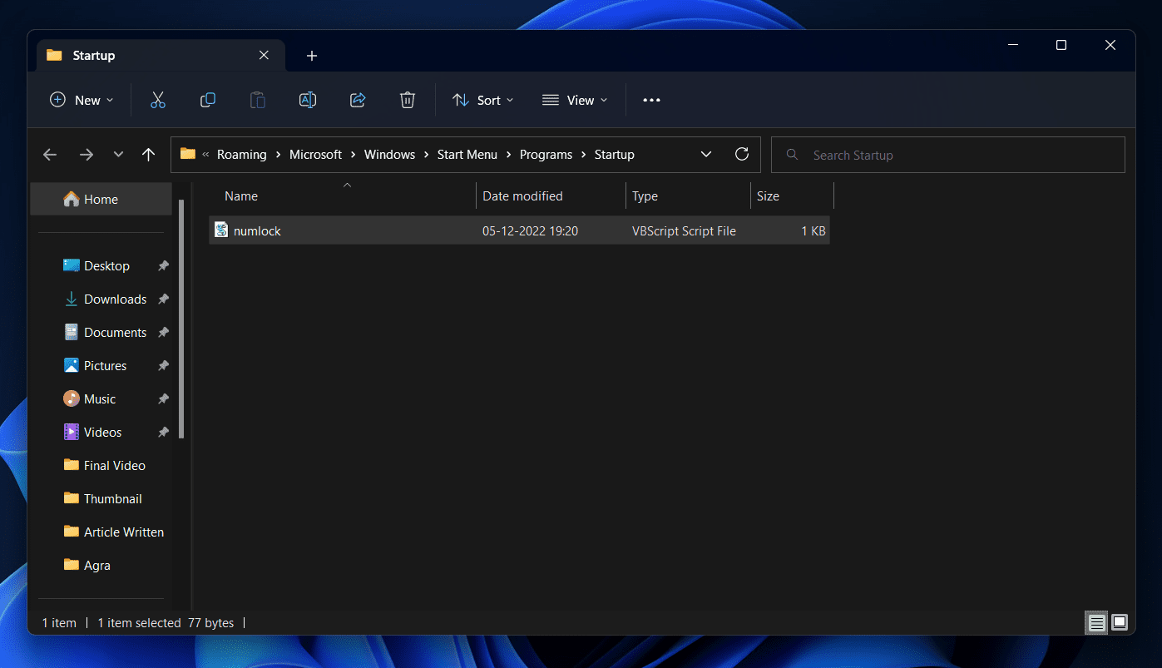Click the New button in toolbar

tap(82, 100)
